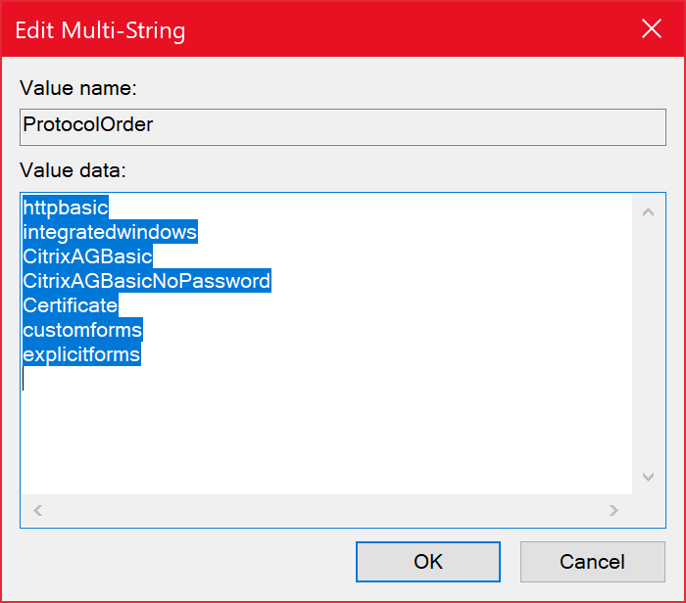Select the Certificate line
This screenshot has width=686, height=603.
click(x=70, y=305)
